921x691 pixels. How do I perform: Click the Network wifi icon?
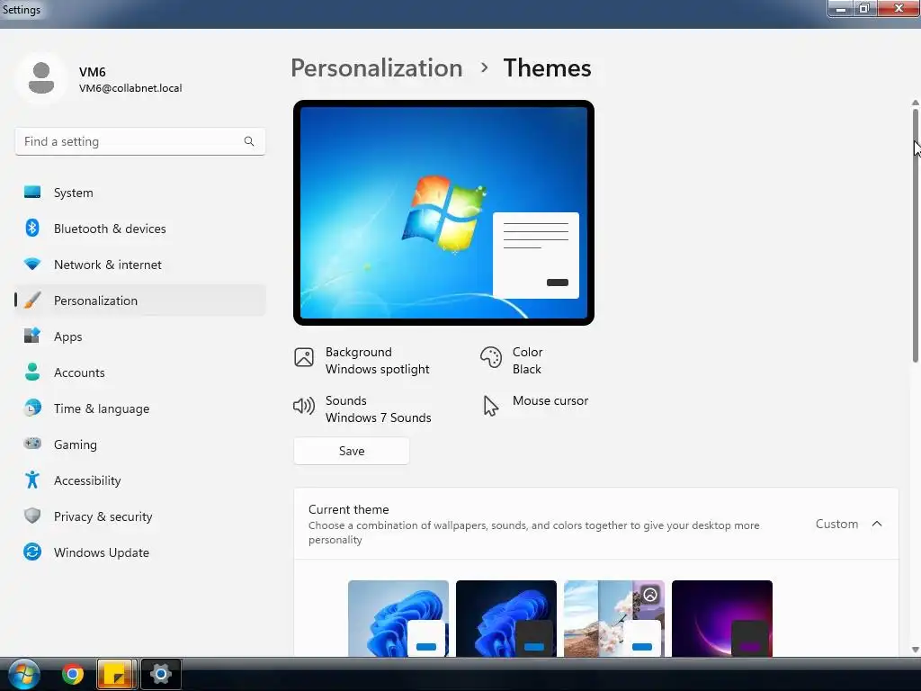pos(32,264)
